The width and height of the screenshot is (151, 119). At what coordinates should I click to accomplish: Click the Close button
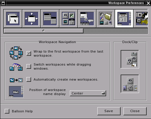click(x=135, y=111)
